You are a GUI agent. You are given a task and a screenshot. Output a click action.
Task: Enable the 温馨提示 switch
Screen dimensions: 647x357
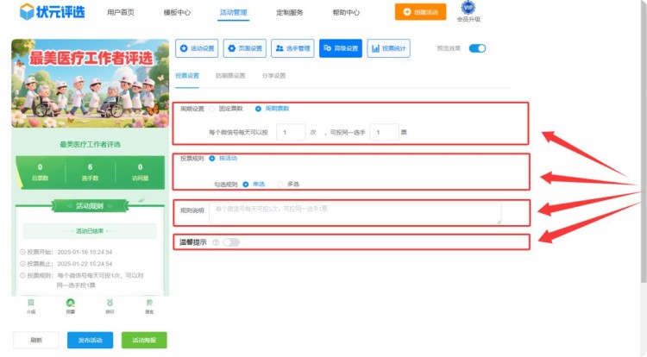tap(231, 242)
